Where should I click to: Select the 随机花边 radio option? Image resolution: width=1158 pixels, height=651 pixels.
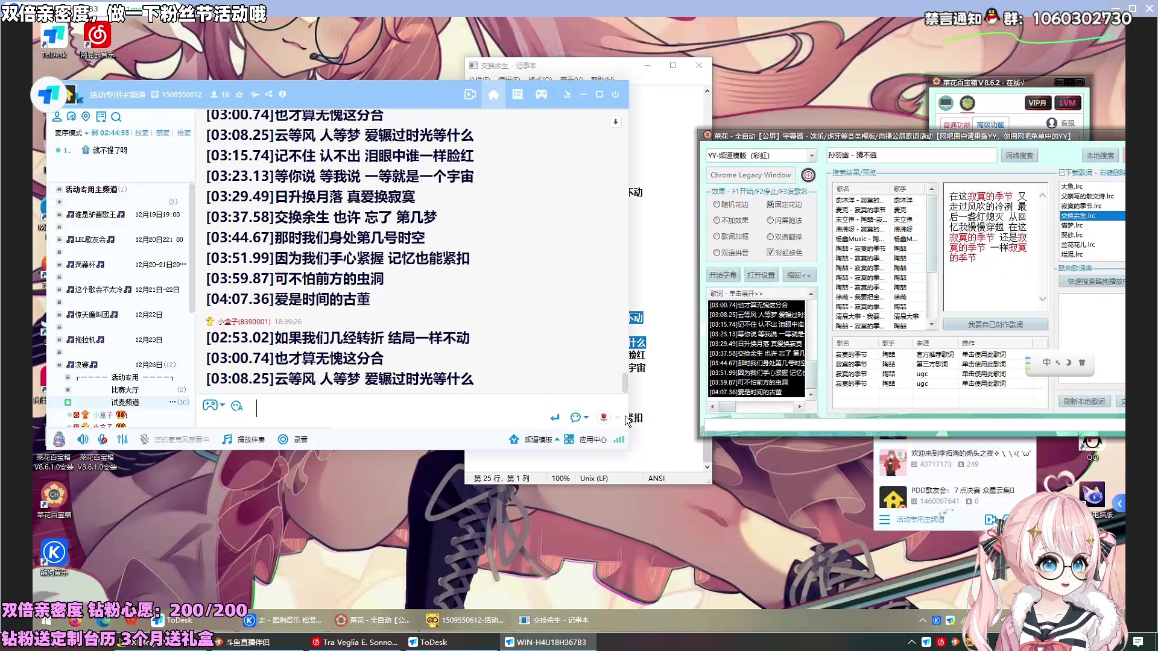730,204
